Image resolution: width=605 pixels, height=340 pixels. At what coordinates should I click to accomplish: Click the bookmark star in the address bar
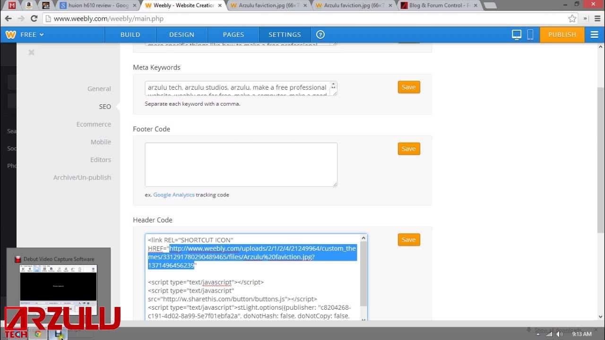571,18
